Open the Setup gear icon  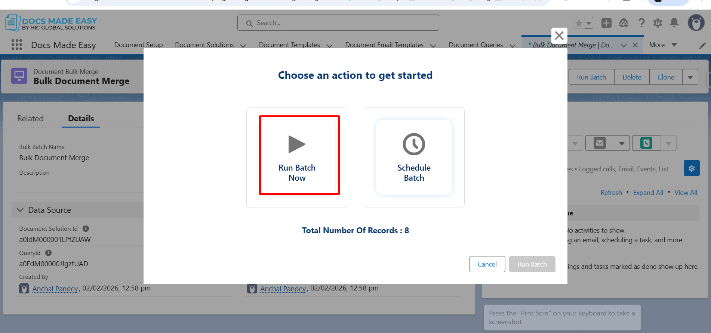tap(658, 23)
